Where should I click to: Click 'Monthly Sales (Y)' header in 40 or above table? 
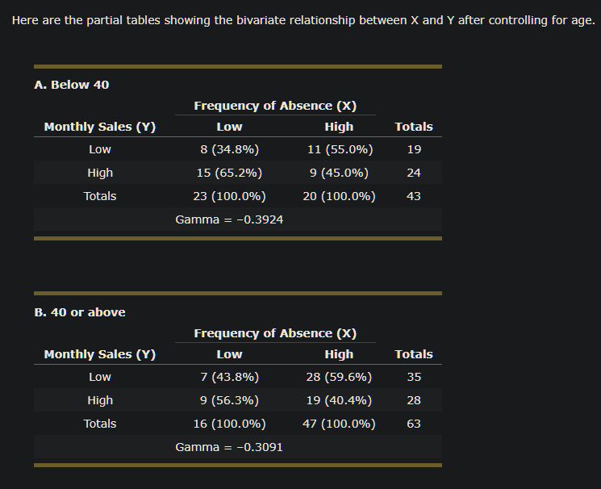click(x=100, y=354)
